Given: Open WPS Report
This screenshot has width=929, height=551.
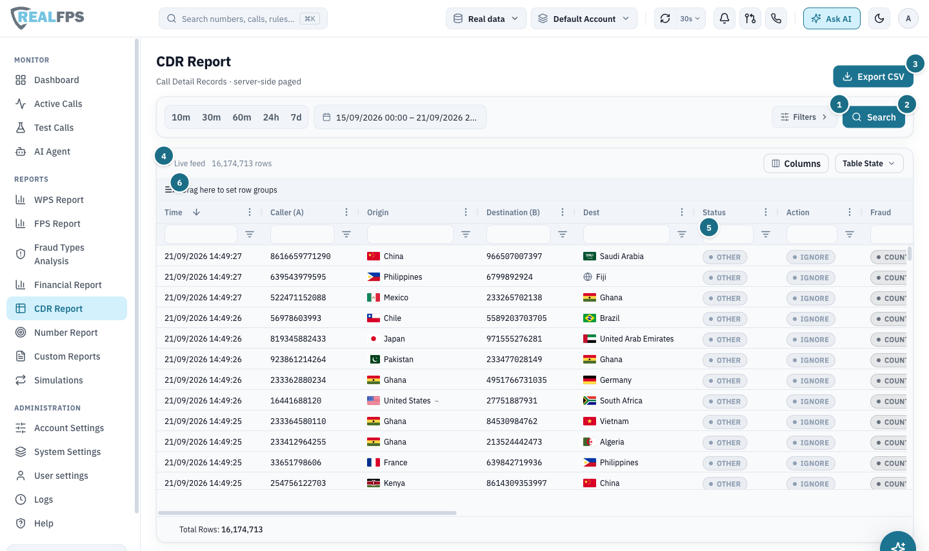Looking at the screenshot, I should pyautogui.click(x=66, y=200).
